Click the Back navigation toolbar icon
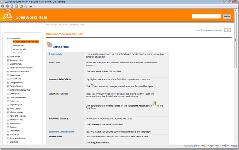 (x=3, y=6)
